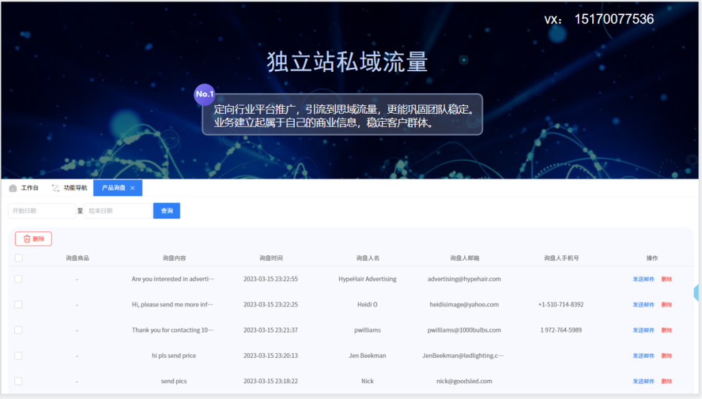
Task: Send email to HypeHair Advertising row
Action: [x=643, y=279]
